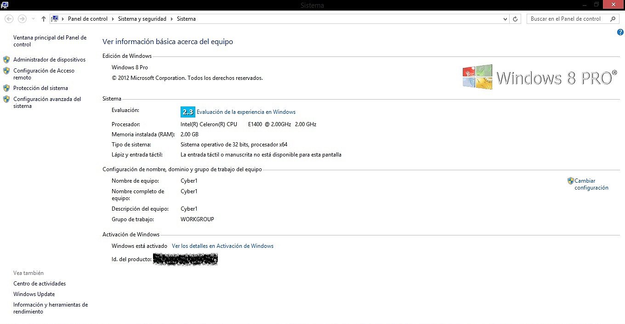Click the window system icon in title bar
This screenshot has width=625, height=324.
pos(5,5)
